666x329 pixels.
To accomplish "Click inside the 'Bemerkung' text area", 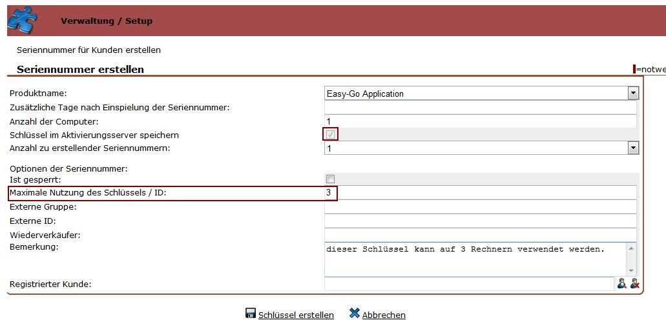I will pyautogui.click(x=475, y=259).
